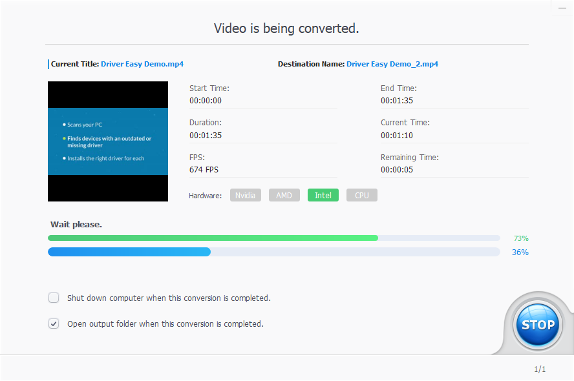Click the green Intel hardware badge
The image size is (574, 381).
click(x=323, y=195)
